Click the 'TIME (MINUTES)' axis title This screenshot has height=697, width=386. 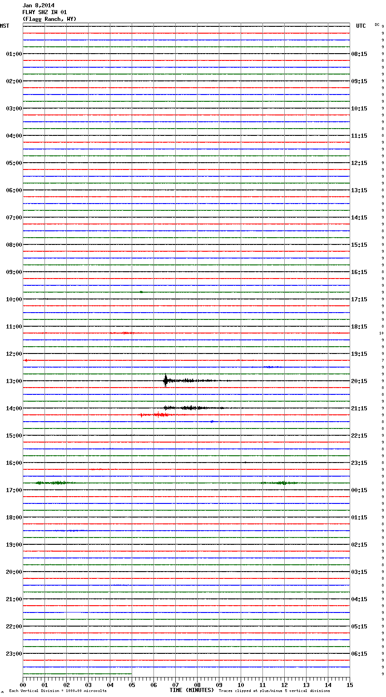click(192, 690)
